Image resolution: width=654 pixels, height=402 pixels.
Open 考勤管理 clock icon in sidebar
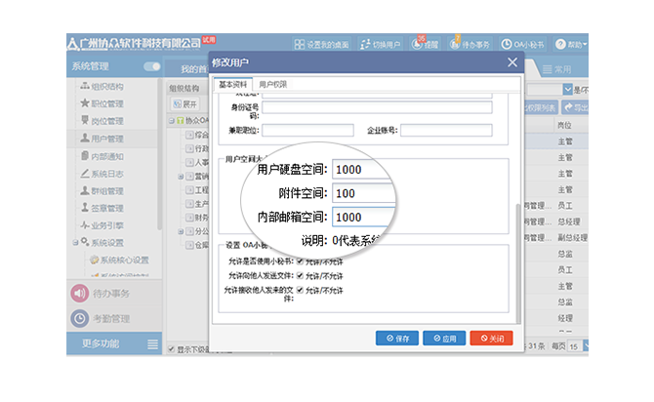point(79,318)
